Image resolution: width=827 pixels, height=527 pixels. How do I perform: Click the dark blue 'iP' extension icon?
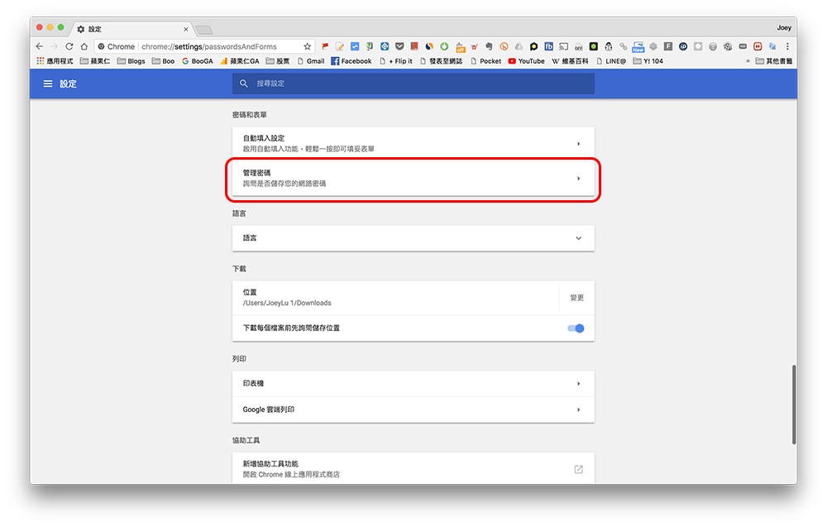683,46
